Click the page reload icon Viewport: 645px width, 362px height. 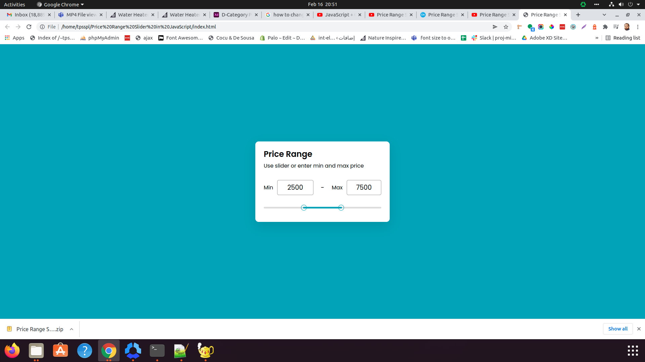[29, 27]
